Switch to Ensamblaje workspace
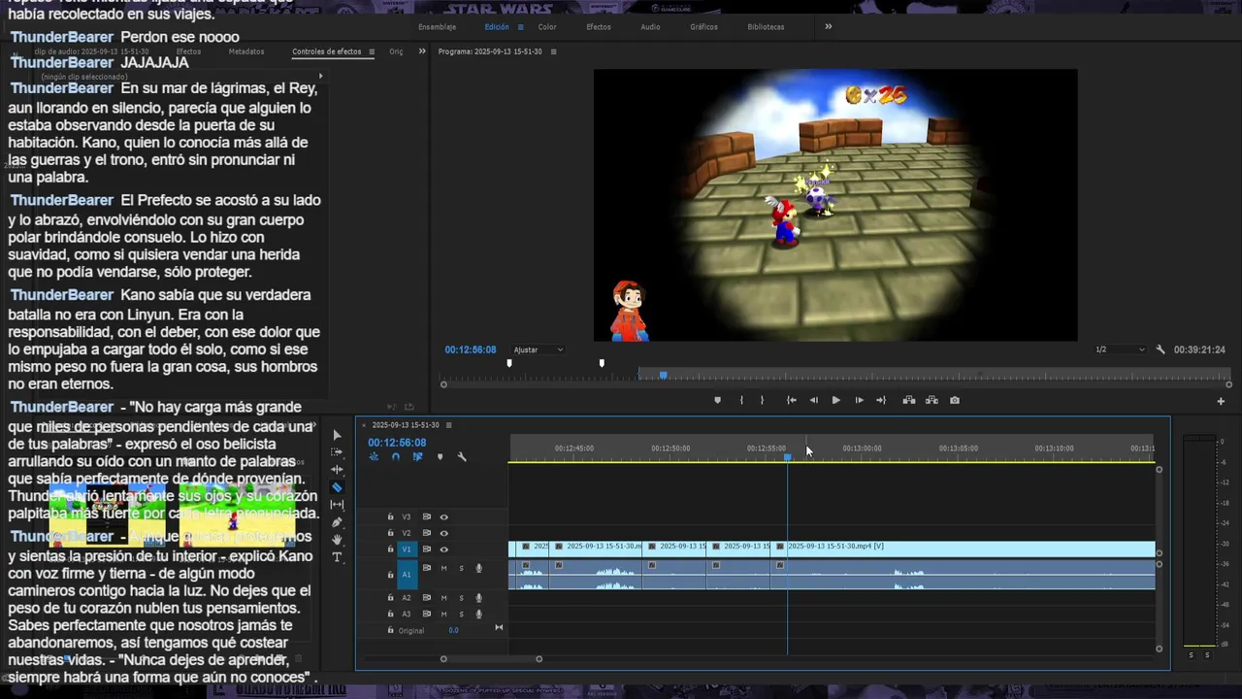Image resolution: width=1242 pixels, height=699 pixels. tap(438, 27)
